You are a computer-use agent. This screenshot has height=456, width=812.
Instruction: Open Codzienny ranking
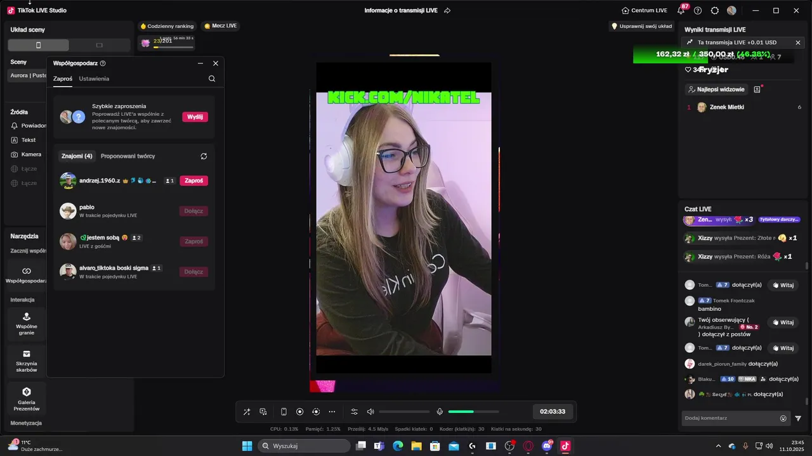point(167,26)
